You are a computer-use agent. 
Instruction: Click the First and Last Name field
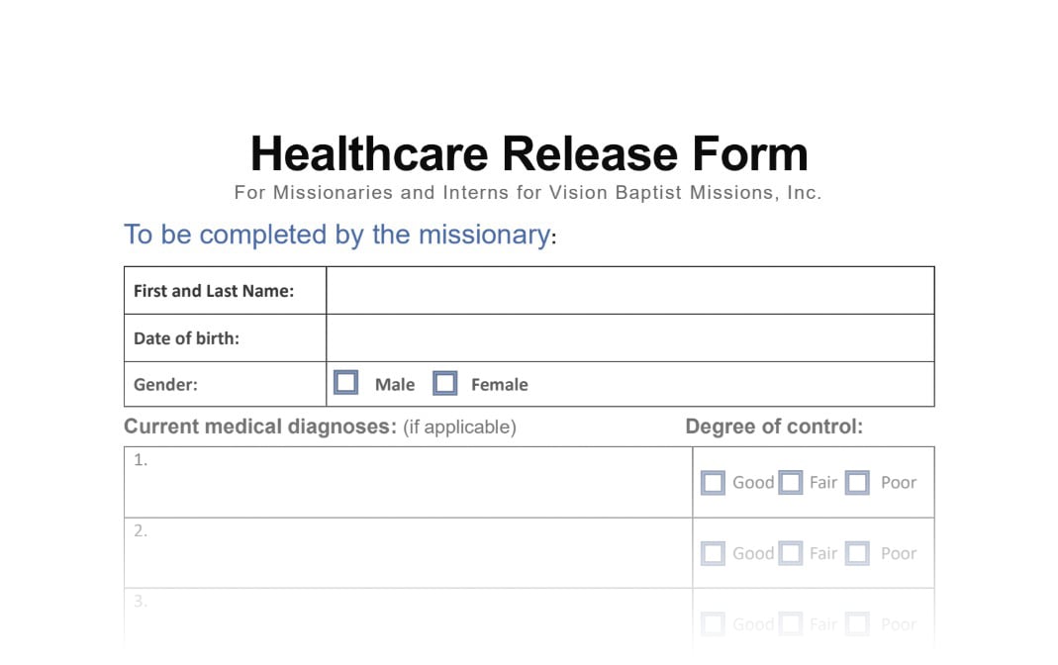pyautogui.click(x=629, y=291)
